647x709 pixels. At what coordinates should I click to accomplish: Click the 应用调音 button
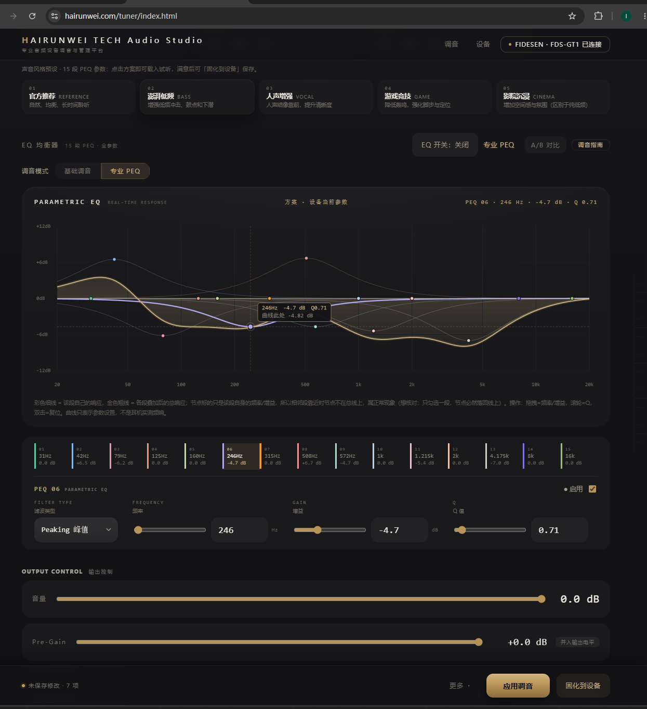(x=518, y=686)
